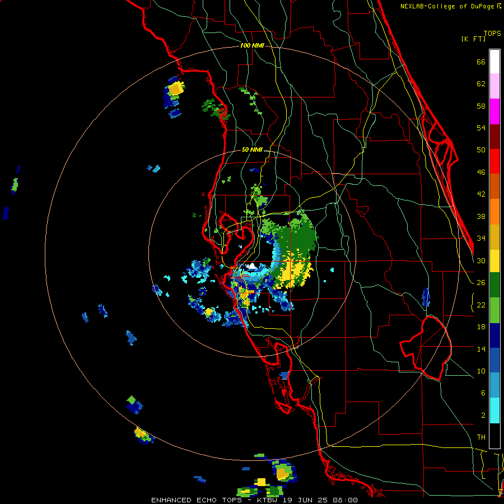Click the 38 value on the legend
504x504 pixels.
(481, 216)
